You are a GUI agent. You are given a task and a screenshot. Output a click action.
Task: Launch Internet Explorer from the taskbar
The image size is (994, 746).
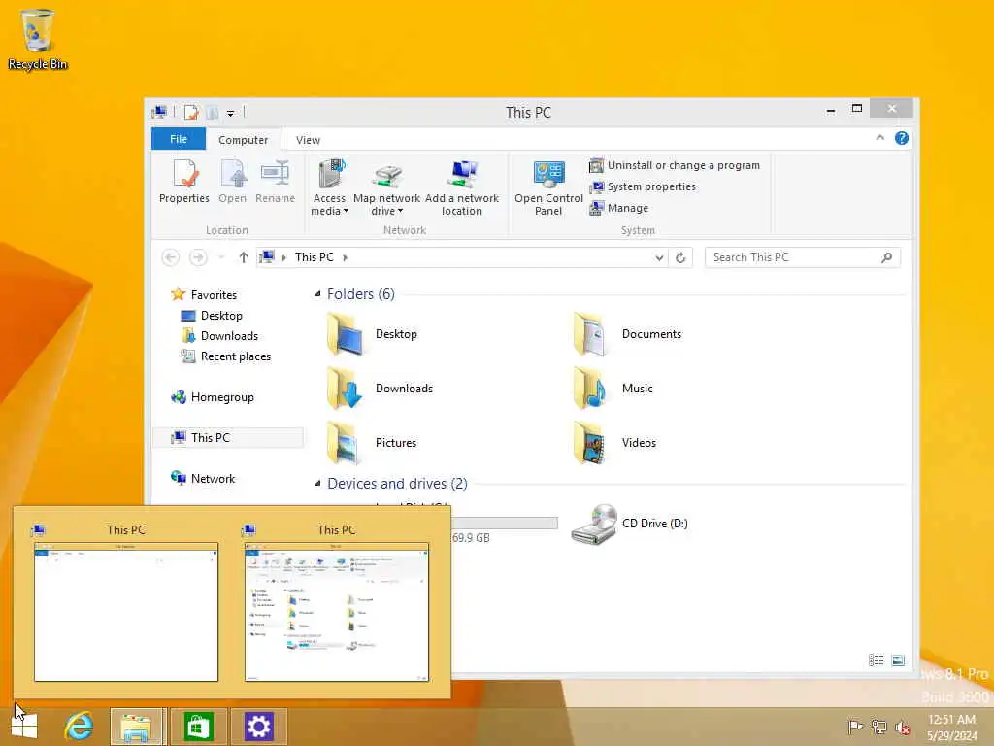click(x=79, y=727)
